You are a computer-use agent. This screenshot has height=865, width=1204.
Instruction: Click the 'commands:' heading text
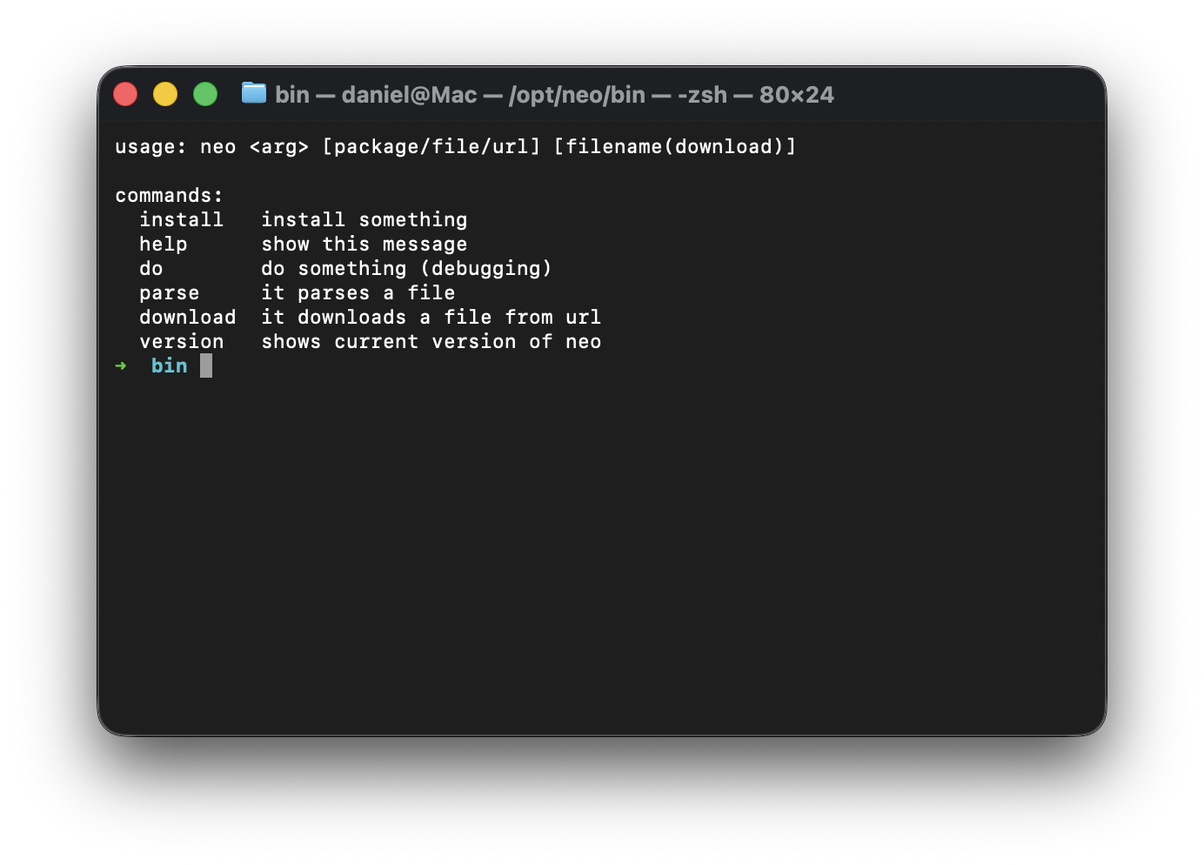[x=169, y=195]
